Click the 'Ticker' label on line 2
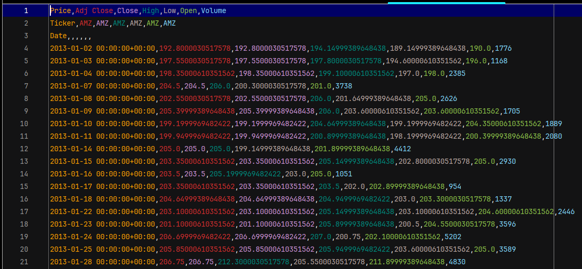 point(62,23)
